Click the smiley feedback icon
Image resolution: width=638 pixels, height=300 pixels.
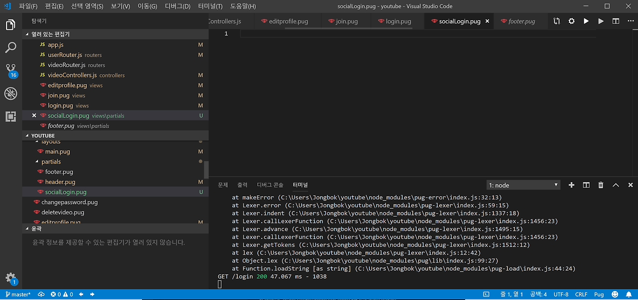pos(615,295)
